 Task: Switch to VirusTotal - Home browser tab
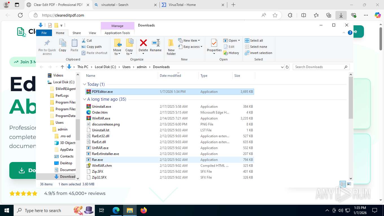click(x=193, y=5)
